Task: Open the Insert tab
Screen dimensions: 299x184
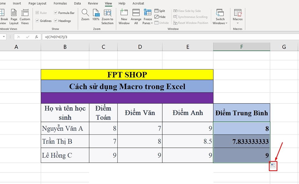Action: (17, 3)
